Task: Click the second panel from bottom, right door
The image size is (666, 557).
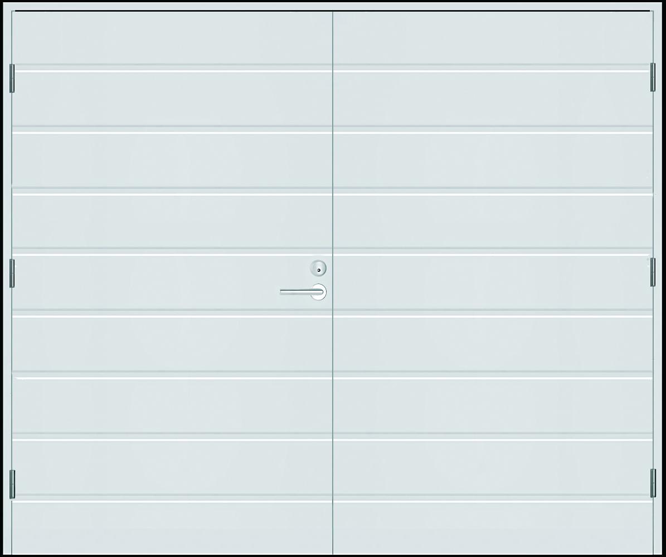Action: pyautogui.click(x=493, y=467)
